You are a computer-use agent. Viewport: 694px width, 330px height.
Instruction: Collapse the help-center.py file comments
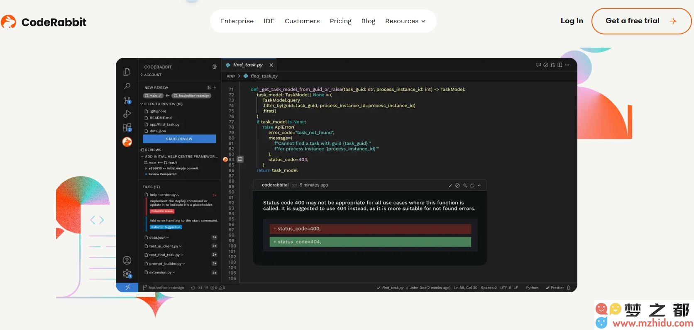coord(163,195)
